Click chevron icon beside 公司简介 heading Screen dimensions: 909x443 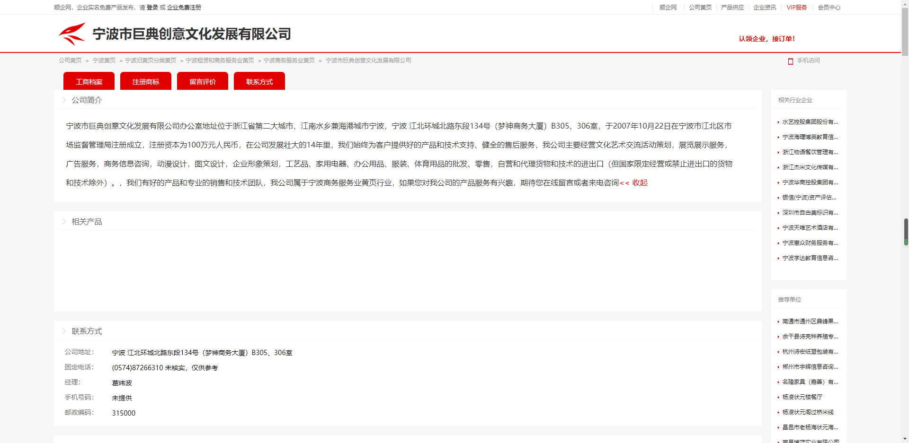(x=64, y=100)
